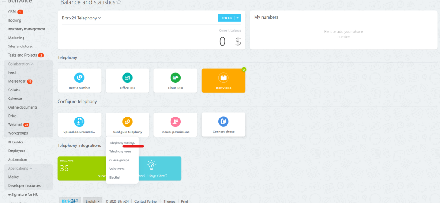440x203 pixels.
Task: Click the Configure telephony gear icon
Action: [x=127, y=122]
